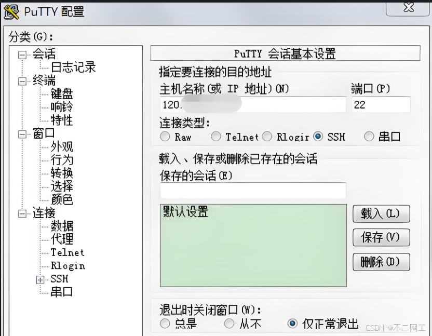Click the 保存(V) button
432x336 pixels.
pyautogui.click(x=381, y=237)
